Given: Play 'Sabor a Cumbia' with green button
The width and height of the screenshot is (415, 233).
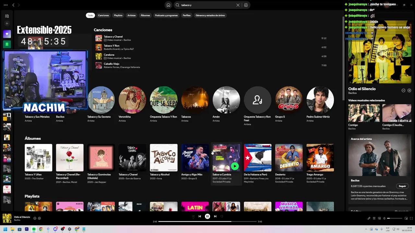Looking at the screenshot, I should 235,166.
